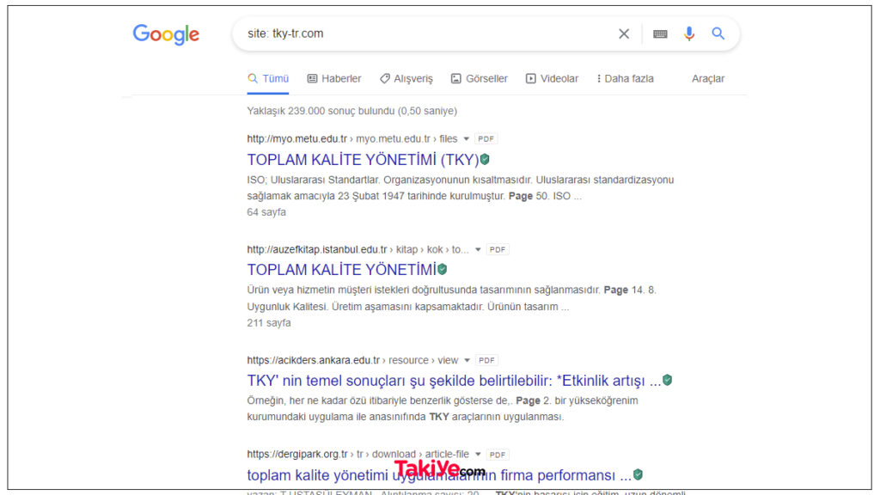The height and width of the screenshot is (495, 880).
Task: Click the 64 sayfa text
Action: tap(266, 212)
